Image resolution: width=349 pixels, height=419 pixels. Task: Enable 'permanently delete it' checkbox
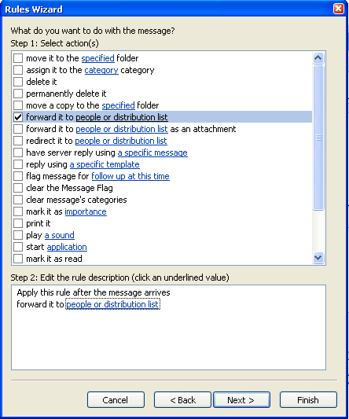18,94
